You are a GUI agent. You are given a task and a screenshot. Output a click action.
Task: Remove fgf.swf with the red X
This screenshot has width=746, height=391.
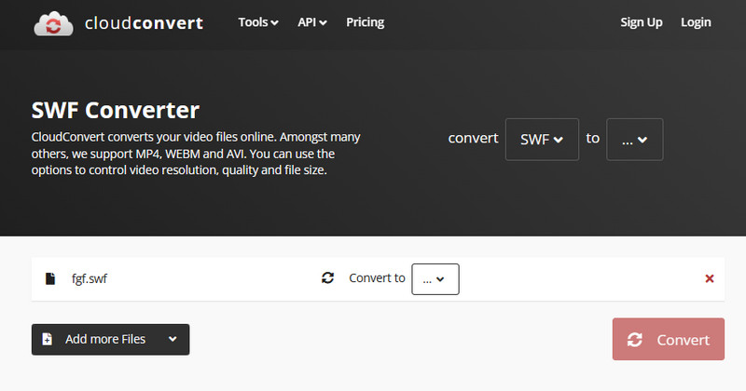click(709, 278)
